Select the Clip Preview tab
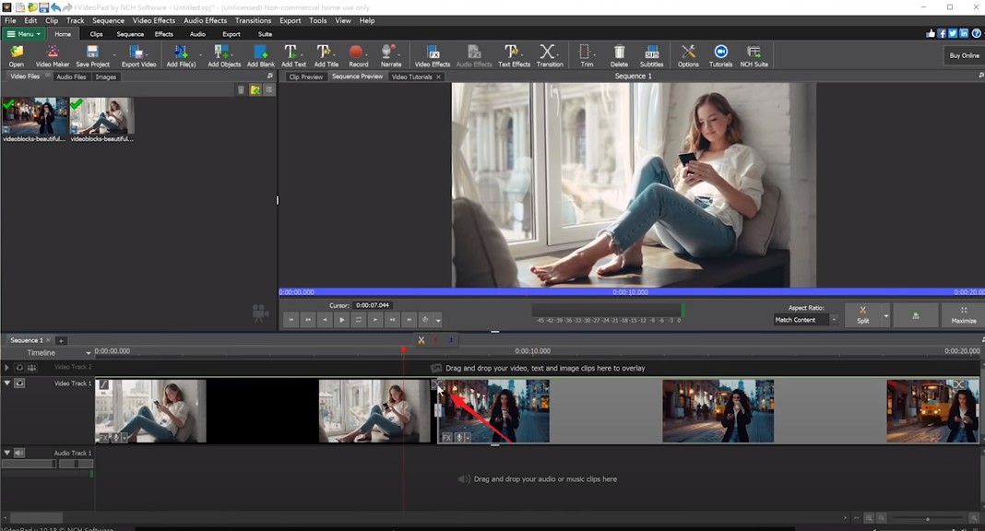This screenshot has width=985, height=531. click(305, 77)
